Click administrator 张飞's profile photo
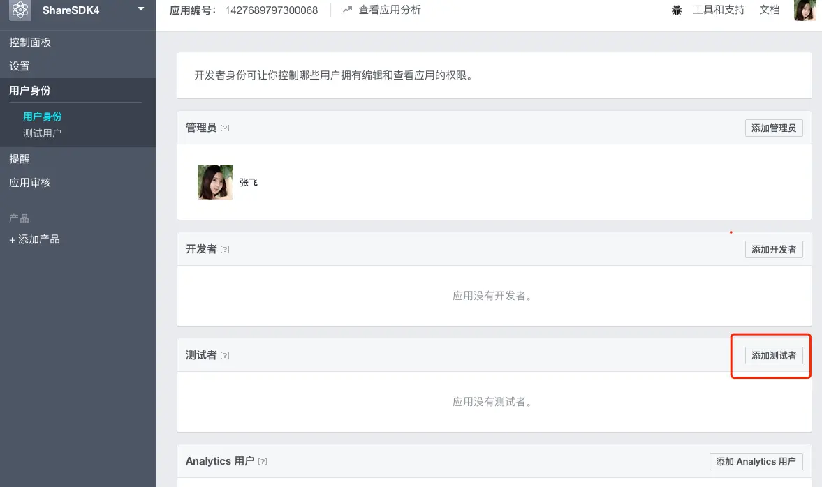Screen dimensions: 822x487 click(215, 182)
